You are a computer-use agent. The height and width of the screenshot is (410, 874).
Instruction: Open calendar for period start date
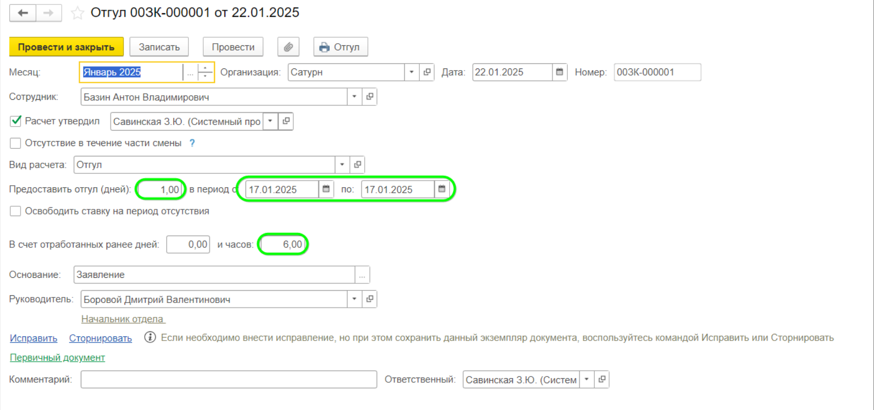[x=326, y=189]
